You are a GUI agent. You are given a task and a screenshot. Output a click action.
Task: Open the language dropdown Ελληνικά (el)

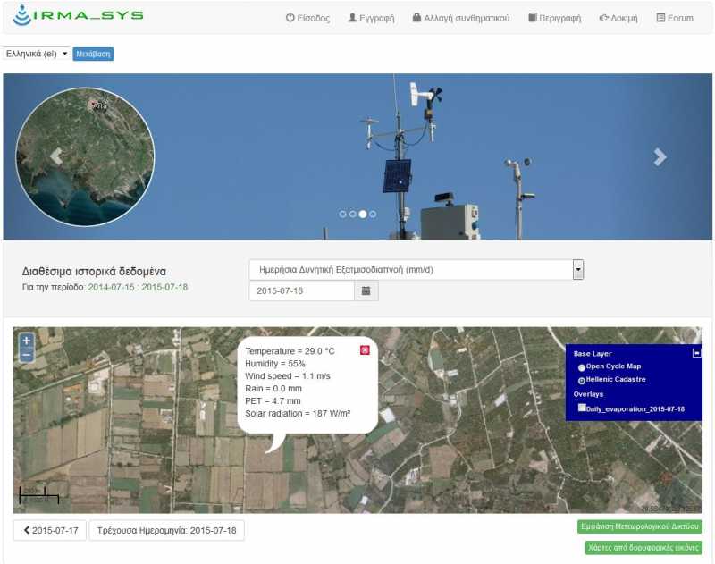[x=37, y=54]
